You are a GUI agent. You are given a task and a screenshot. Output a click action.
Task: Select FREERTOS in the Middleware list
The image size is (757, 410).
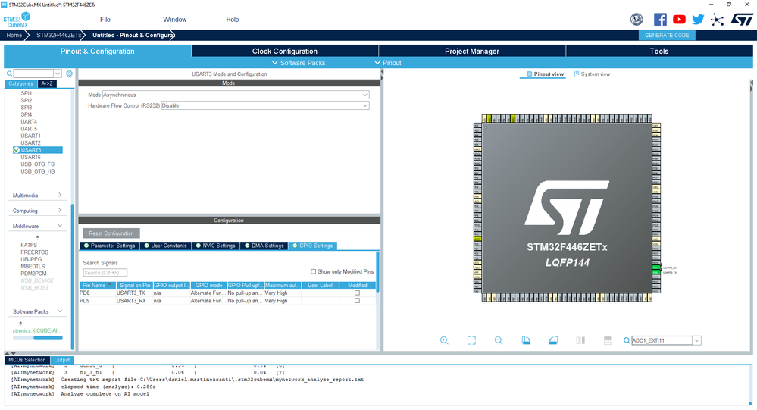34,252
